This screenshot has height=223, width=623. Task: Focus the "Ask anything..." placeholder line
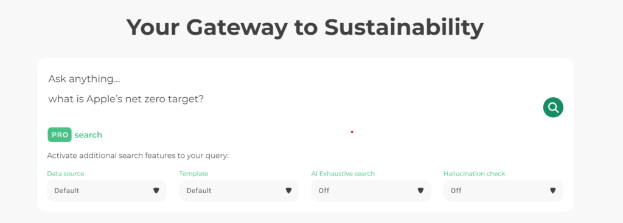84,79
